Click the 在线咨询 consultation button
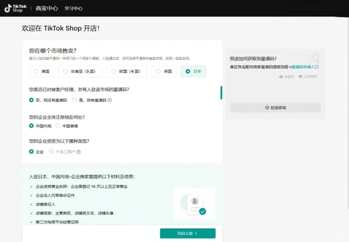 point(275,108)
